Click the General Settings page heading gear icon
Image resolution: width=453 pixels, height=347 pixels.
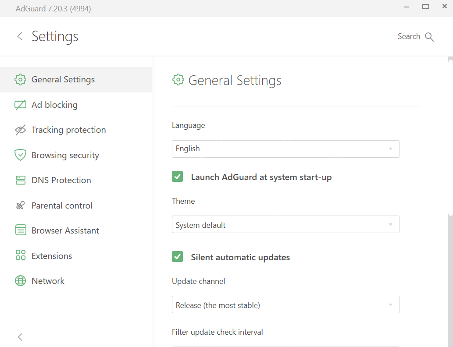coord(178,80)
